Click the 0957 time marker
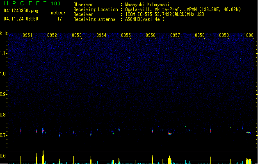258x164 pixels. pyautogui.click(x=175, y=35)
